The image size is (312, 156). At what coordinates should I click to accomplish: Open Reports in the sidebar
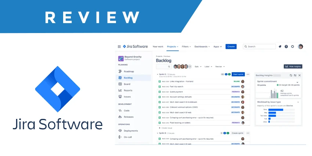click(128, 90)
